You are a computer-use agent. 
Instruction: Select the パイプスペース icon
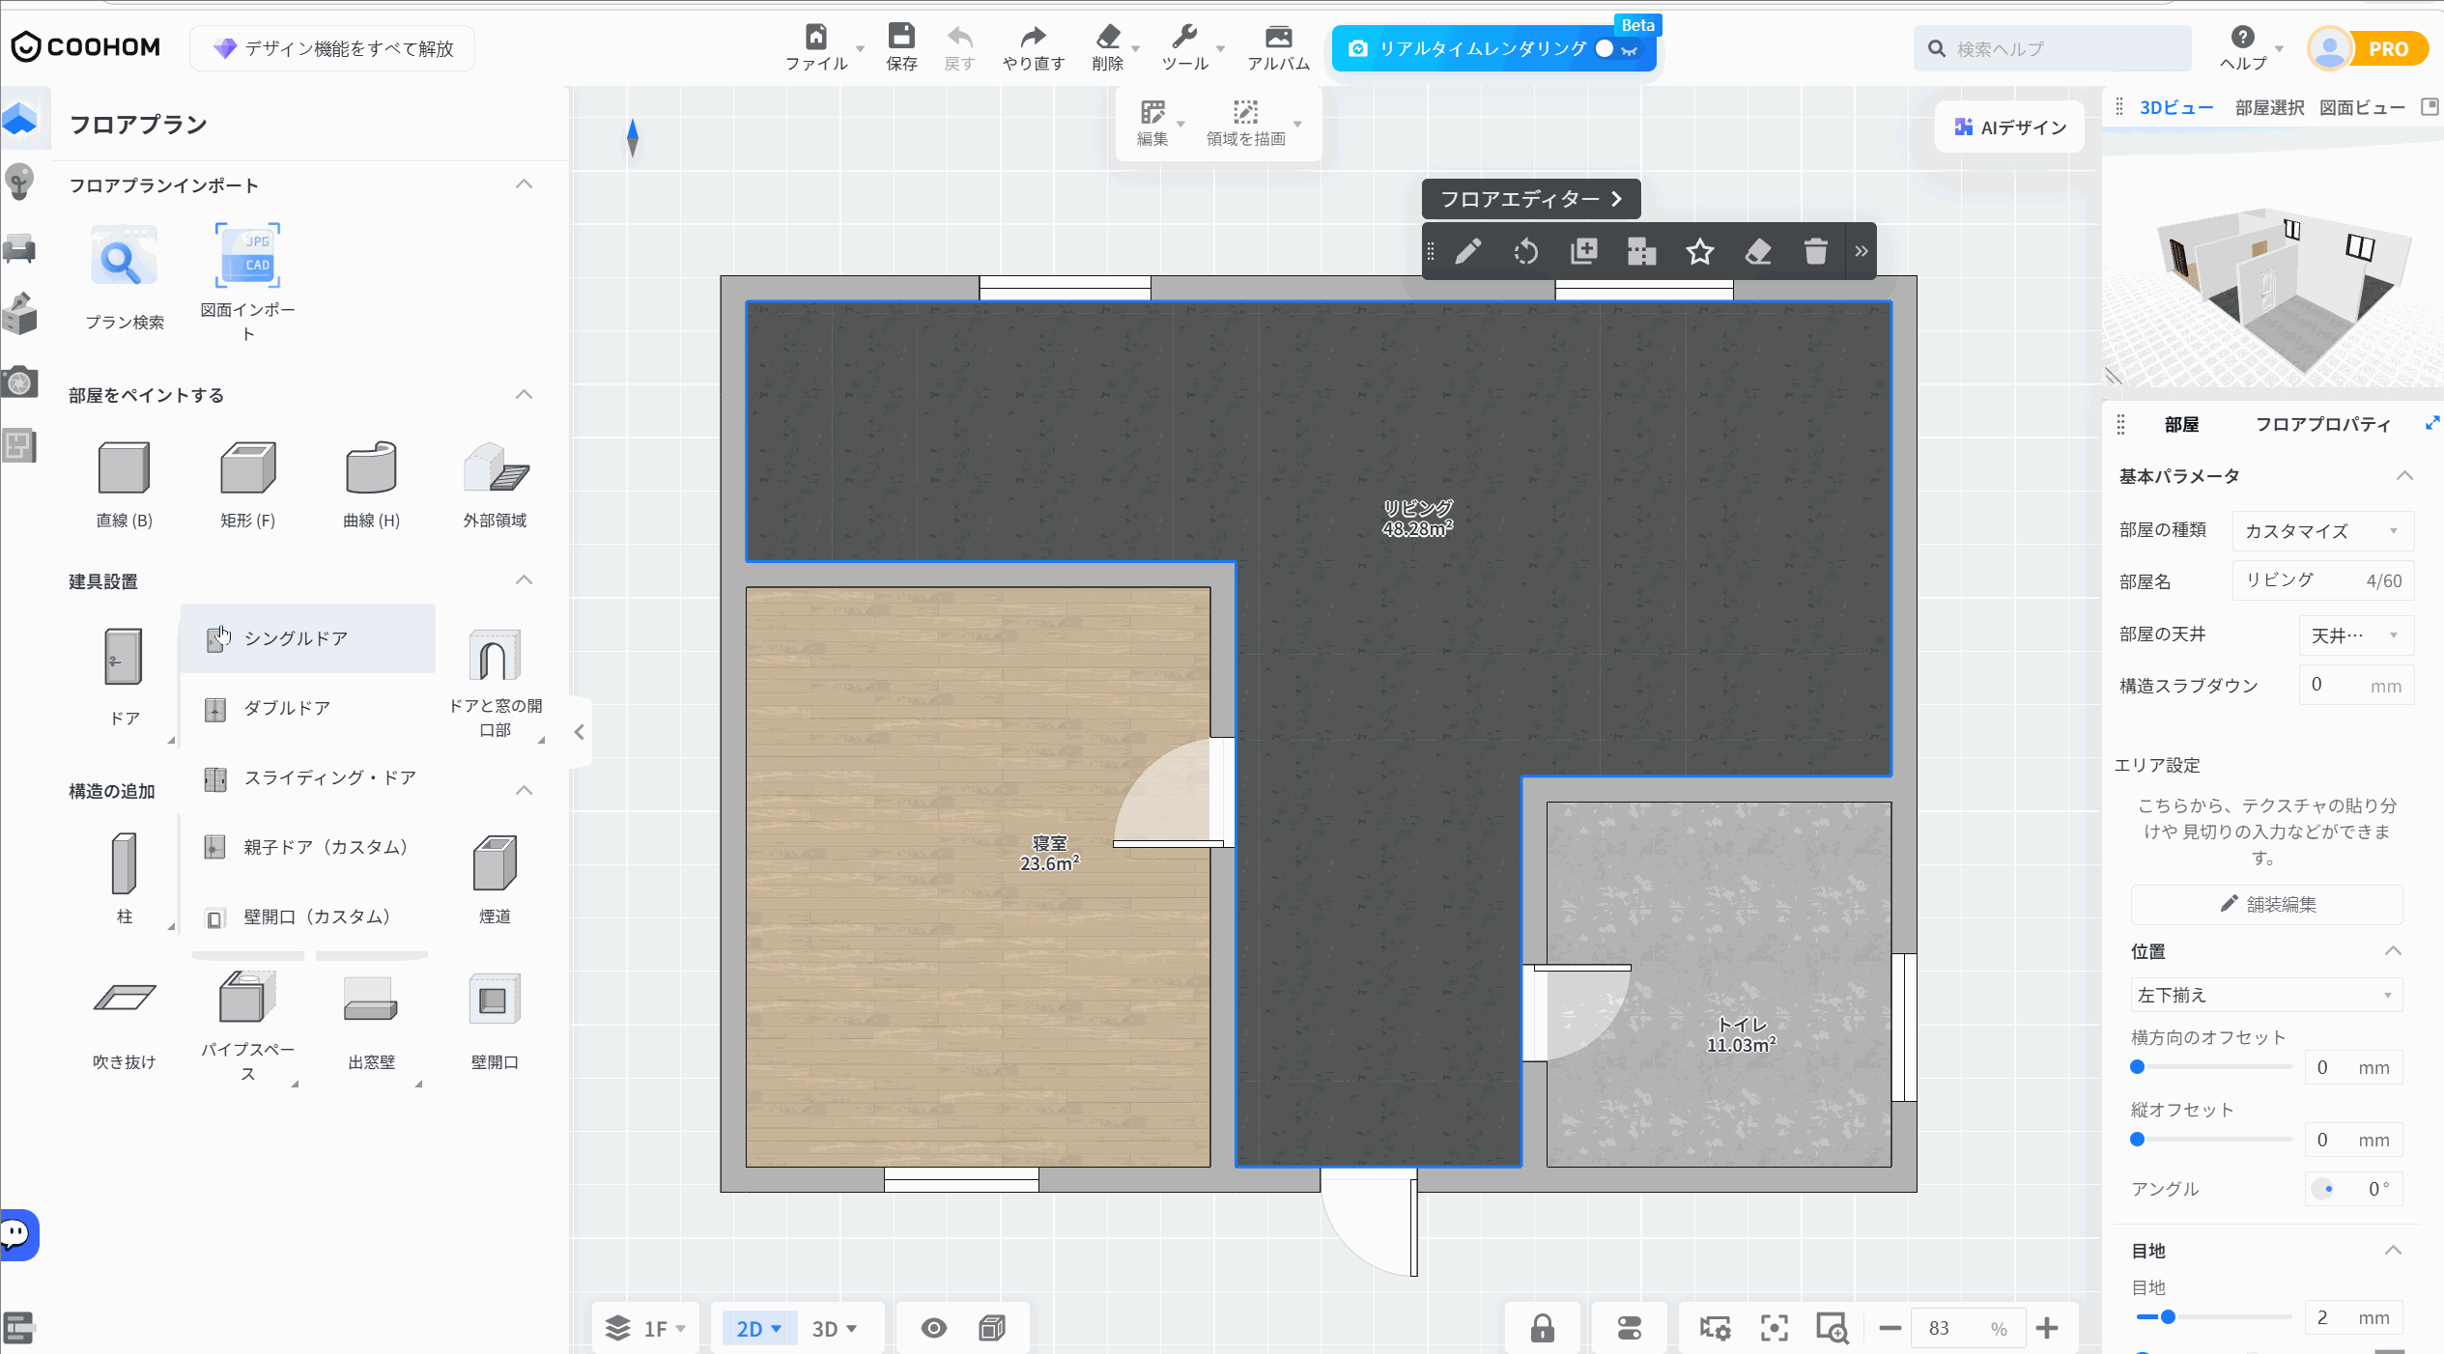(x=247, y=998)
